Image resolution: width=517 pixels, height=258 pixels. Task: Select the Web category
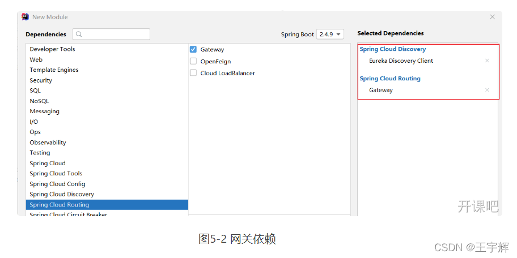(x=107, y=59)
